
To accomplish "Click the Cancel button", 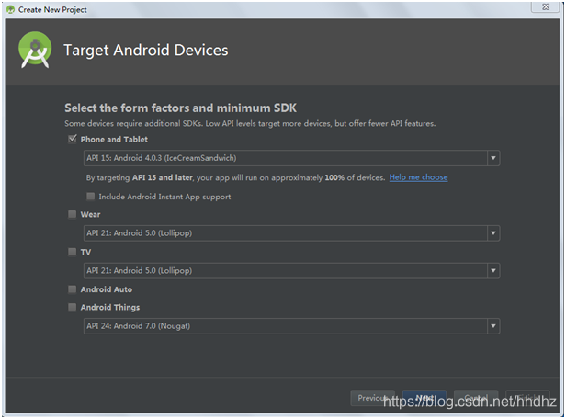I will coord(476,398).
